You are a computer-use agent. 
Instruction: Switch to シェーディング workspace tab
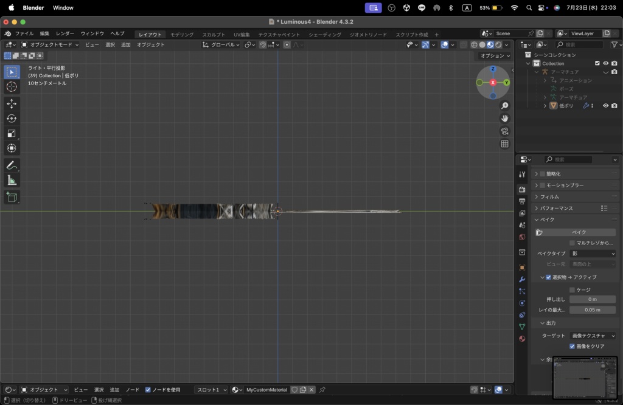tap(325, 35)
